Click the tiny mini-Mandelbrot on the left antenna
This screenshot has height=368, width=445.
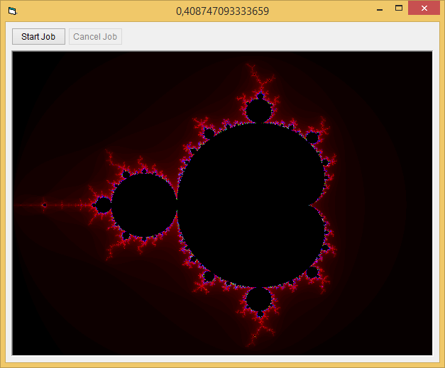coord(43,206)
